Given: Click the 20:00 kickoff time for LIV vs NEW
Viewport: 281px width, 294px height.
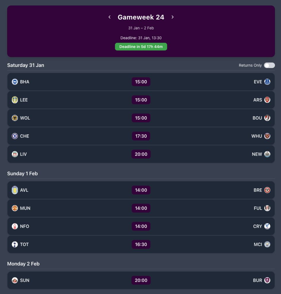Looking at the screenshot, I should click(x=141, y=154).
